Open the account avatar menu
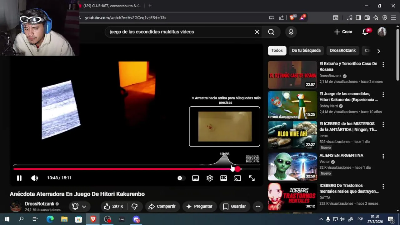This screenshot has height=225, width=400. (382, 32)
